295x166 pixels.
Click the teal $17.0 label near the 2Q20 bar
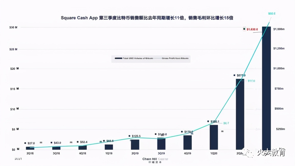click(251, 81)
